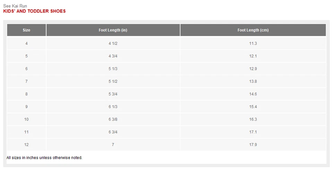Click the 4 1/2 inch length cell

click(113, 43)
